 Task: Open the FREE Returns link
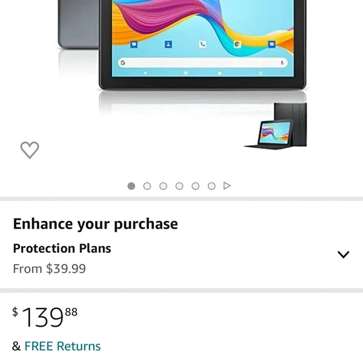63,346
